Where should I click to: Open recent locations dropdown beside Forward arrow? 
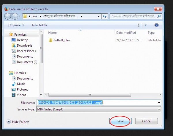pyautogui.click(x=20, y=16)
